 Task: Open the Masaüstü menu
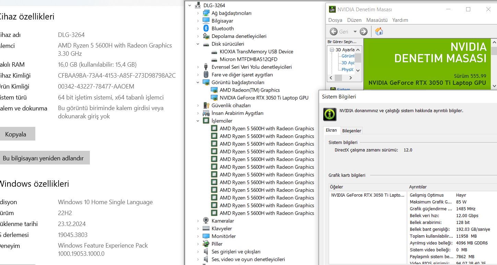pos(377,20)
